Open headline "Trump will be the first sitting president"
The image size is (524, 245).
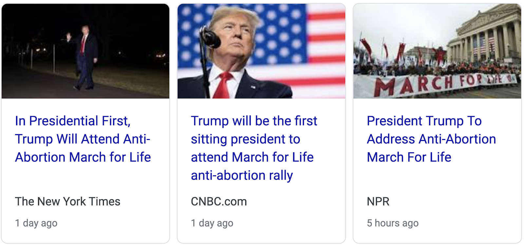click(254, 148)
